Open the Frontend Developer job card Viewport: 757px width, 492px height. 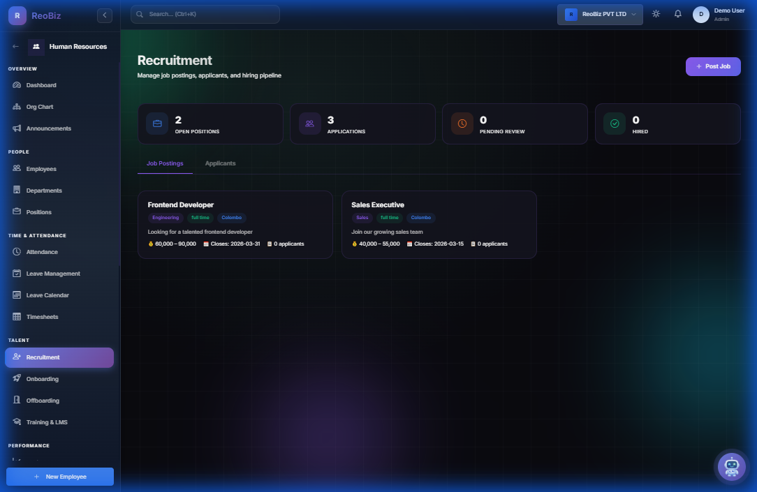235,224
